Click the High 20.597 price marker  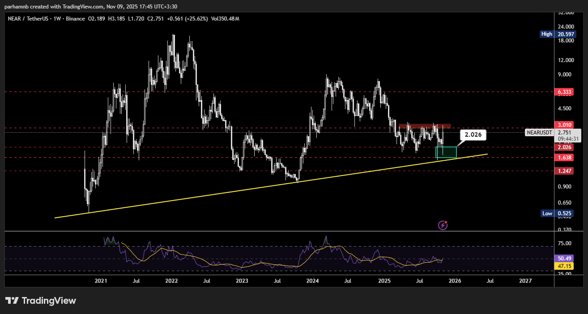(557, 34)
